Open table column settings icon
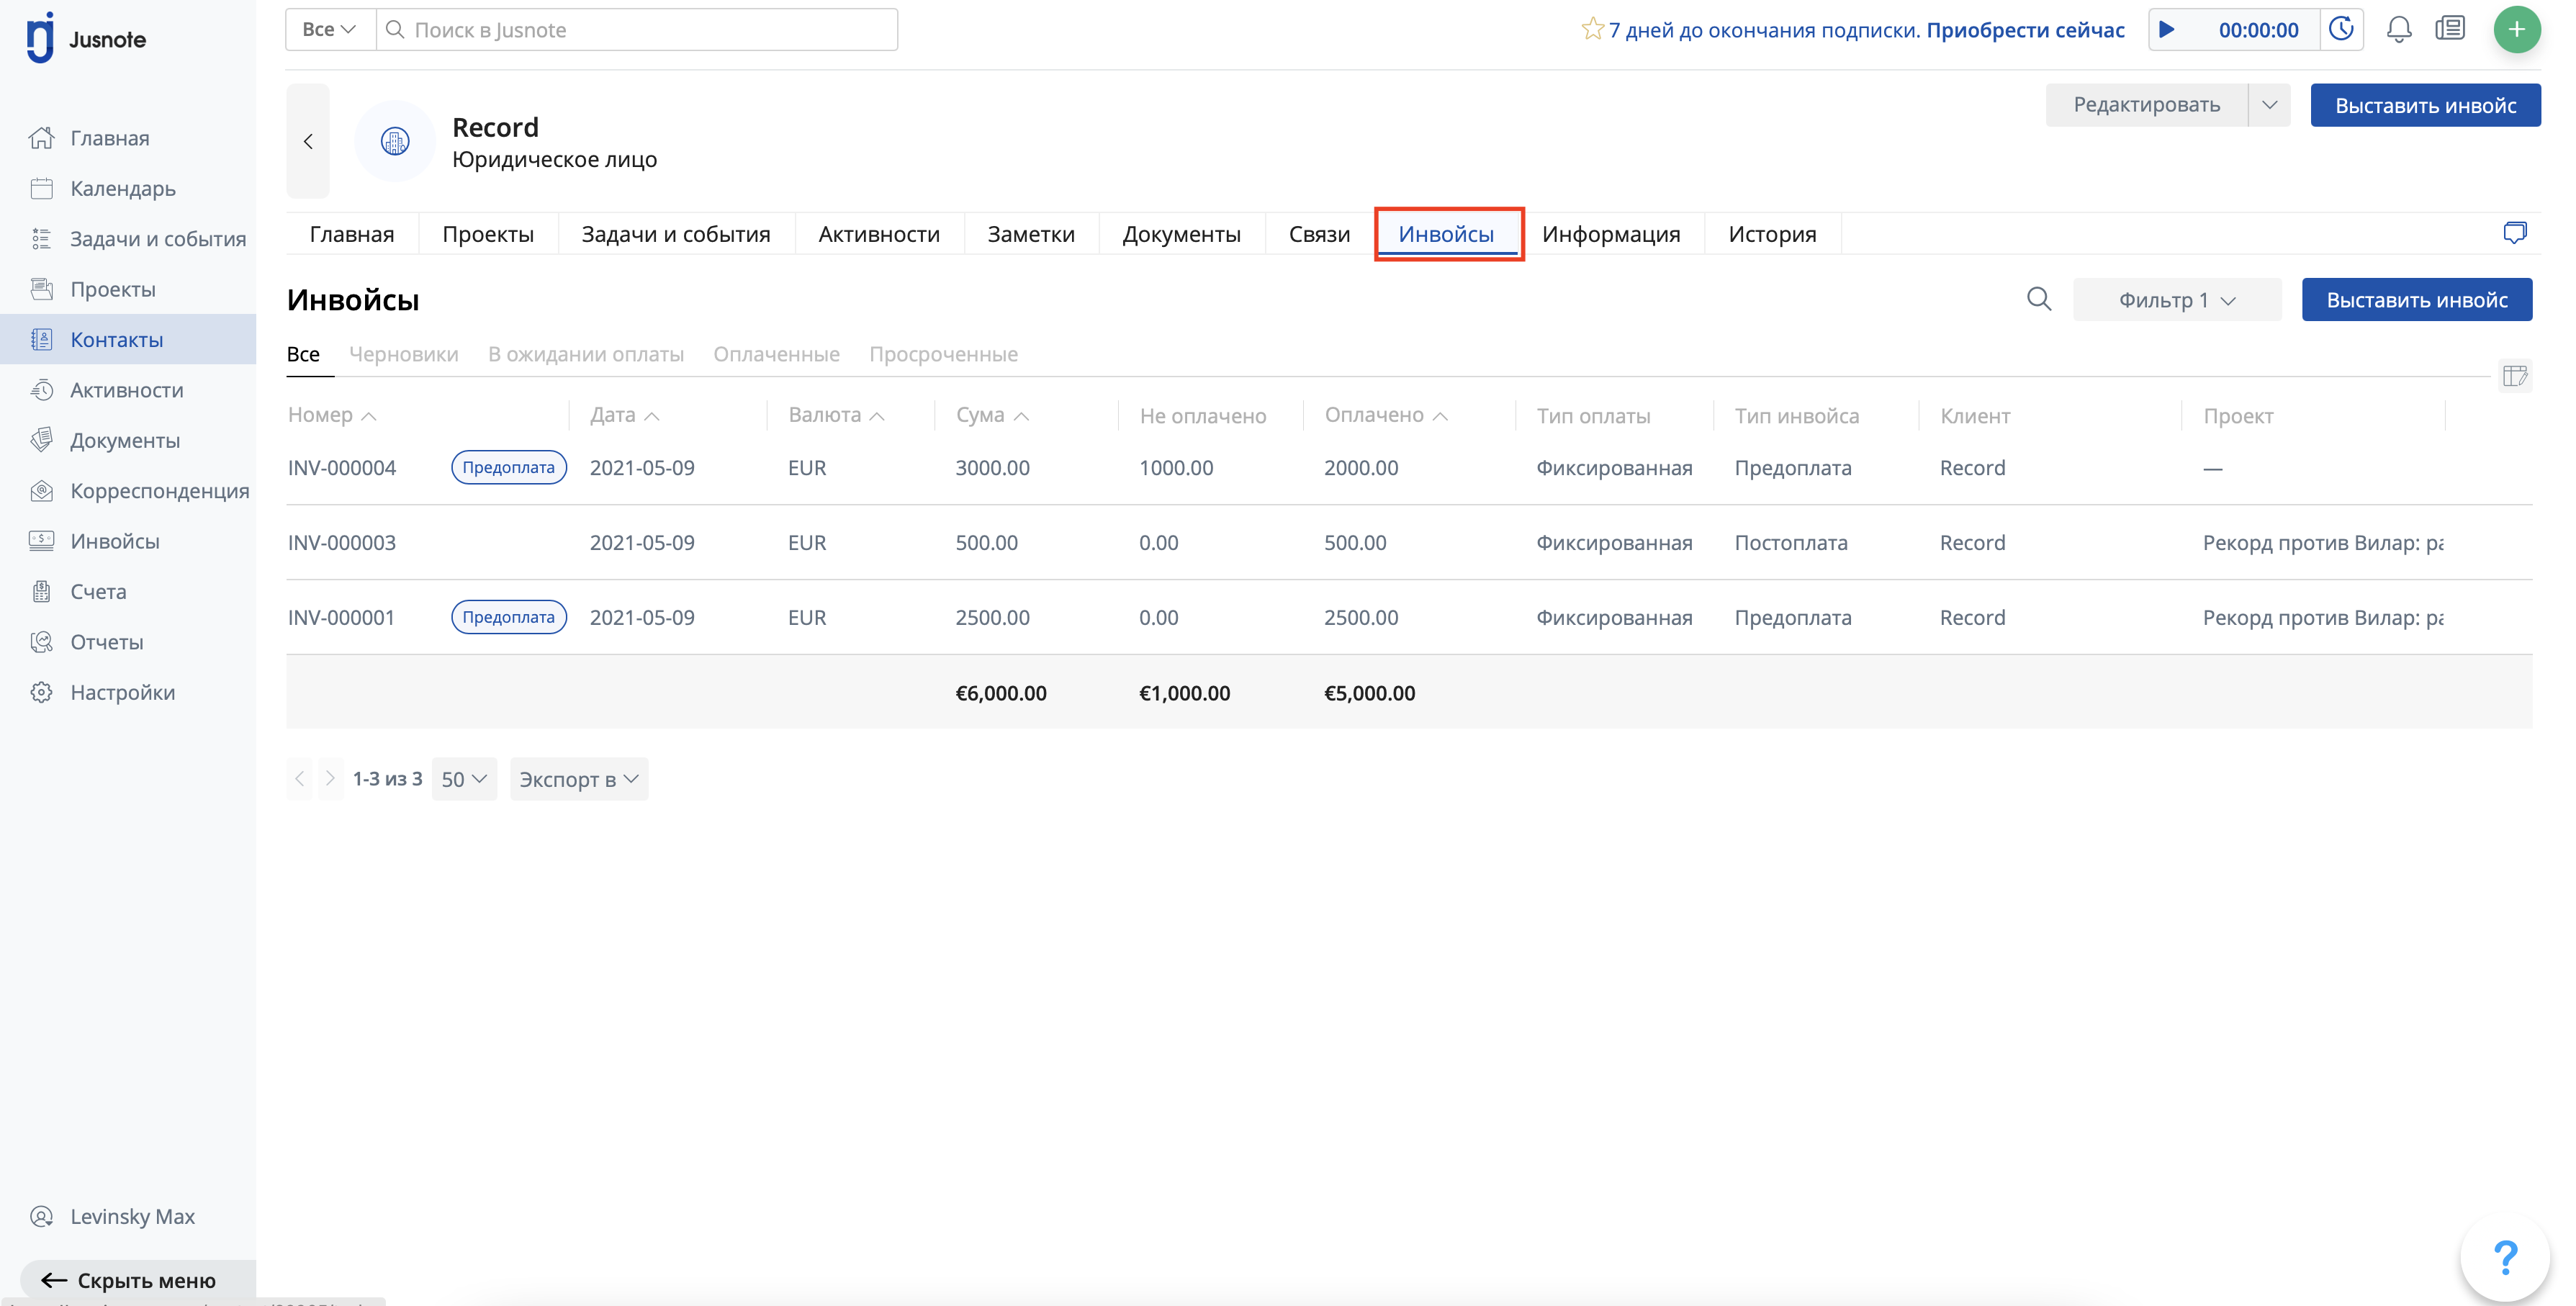This screenshot has width=2576, height=1306. click(x=2515, y=376)
